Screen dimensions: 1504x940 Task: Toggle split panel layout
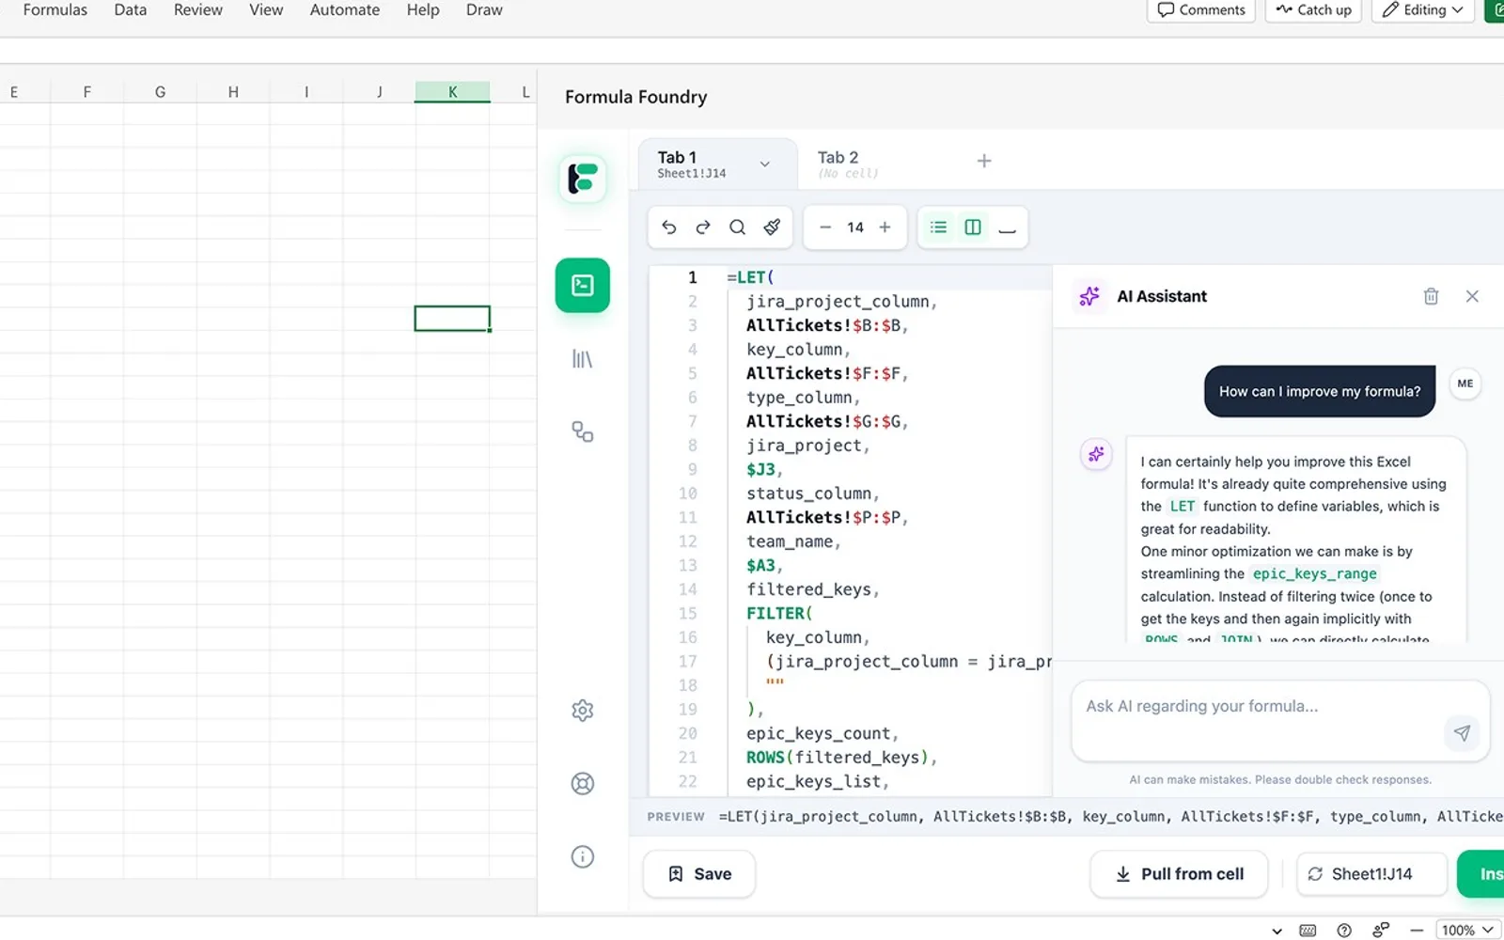(973, 227)
